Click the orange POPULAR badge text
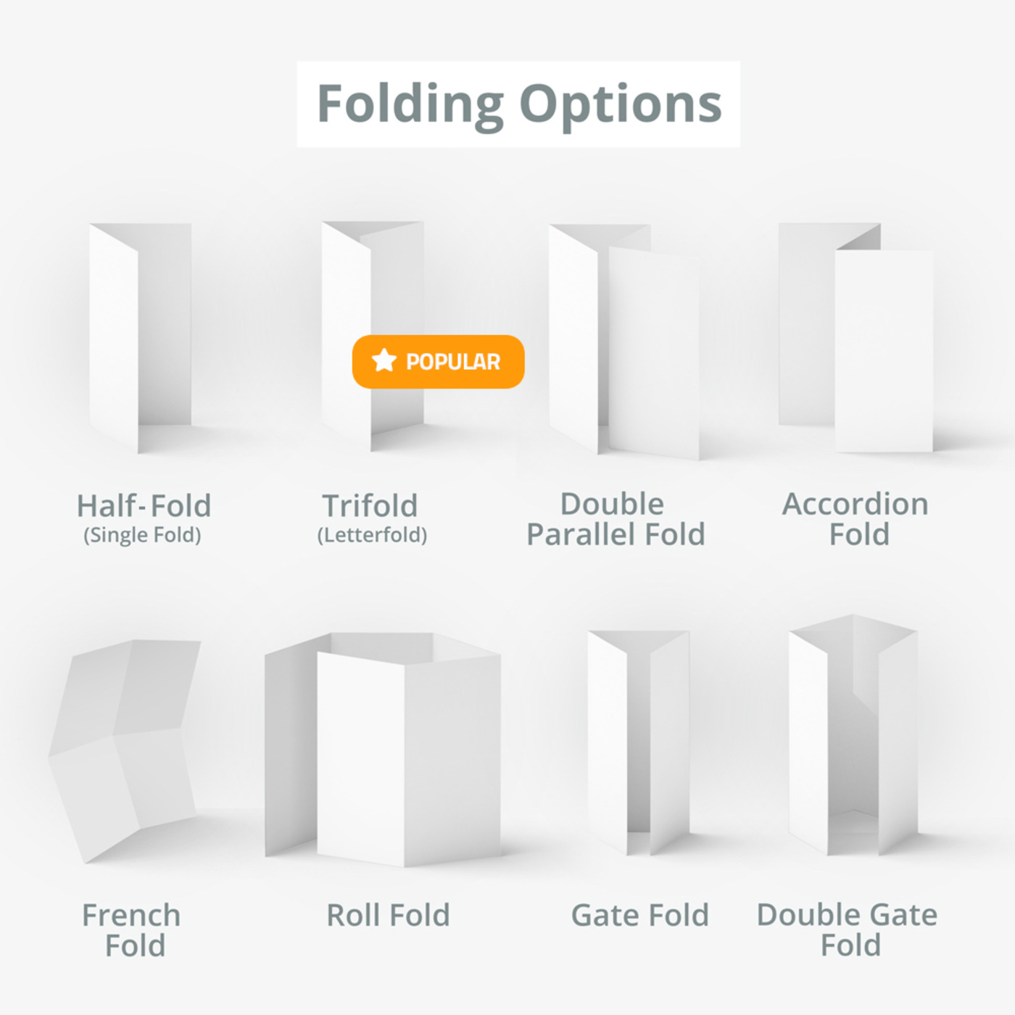The height and width of the screenshot is (1015, 1015). (453, 362)
